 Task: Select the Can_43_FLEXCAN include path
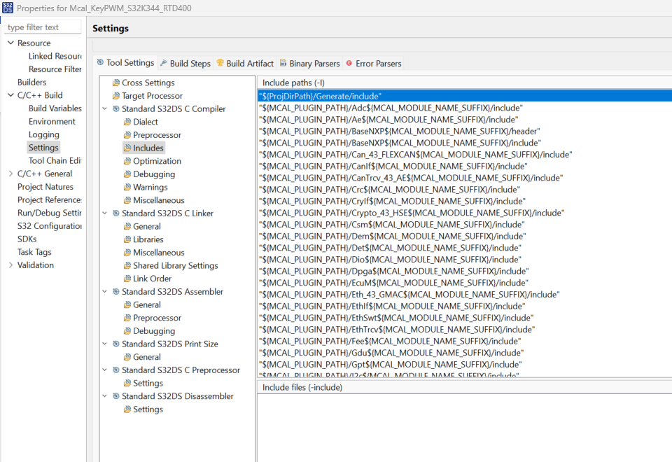[465, 154]
